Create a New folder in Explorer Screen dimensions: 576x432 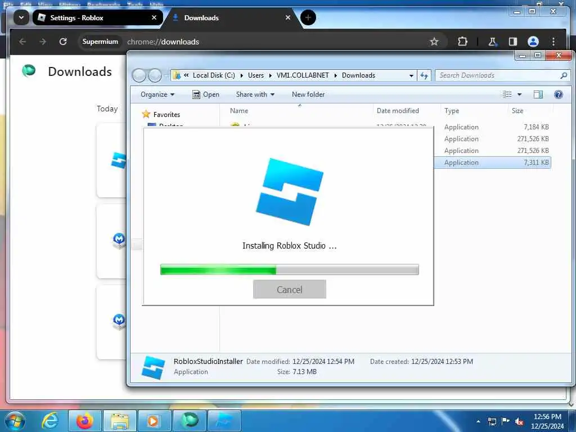coord(308,94)
